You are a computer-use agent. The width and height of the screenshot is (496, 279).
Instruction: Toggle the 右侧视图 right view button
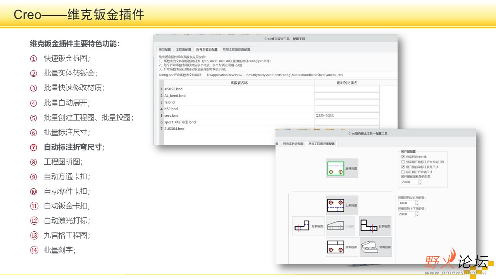[375, 226]
